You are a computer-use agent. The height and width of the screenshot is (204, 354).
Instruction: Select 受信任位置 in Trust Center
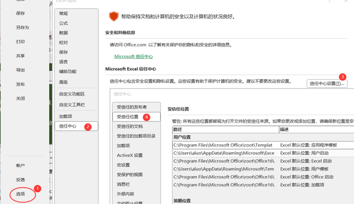tap(136, 117)
